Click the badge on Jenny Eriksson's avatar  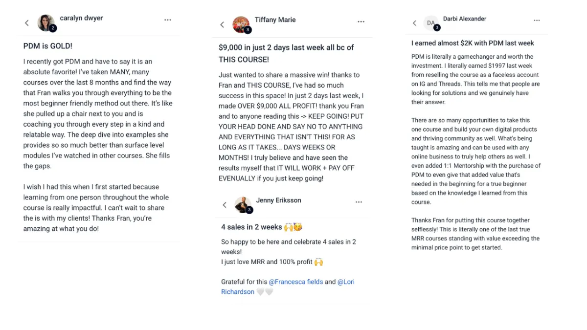pyautogui.click(x=250, y=210)
